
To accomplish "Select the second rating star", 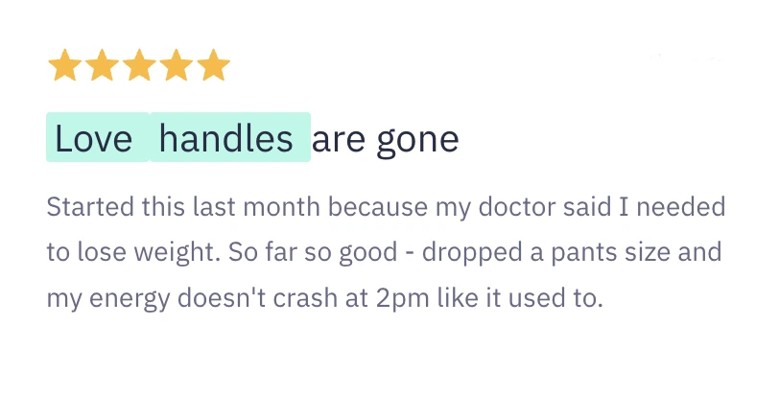I will [102, 66].
